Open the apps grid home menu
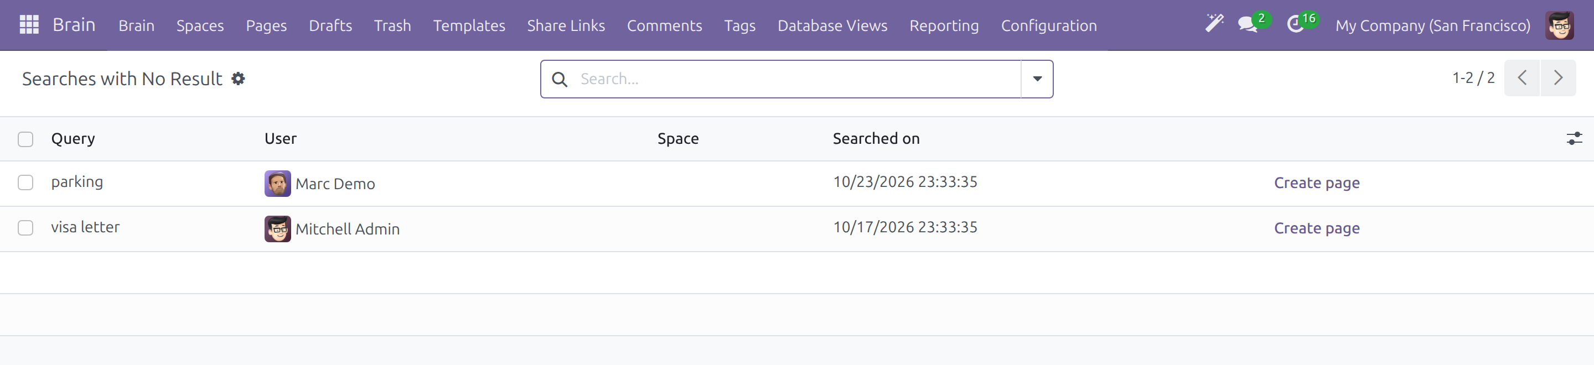 coord(29,25)
